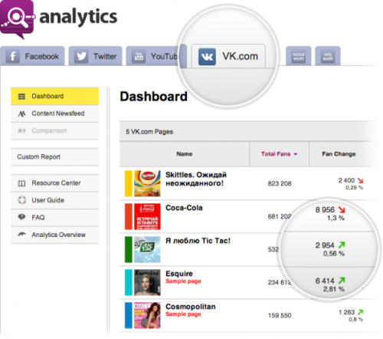Image resolution: width=383 pixels, height=339 pixels.
Task: Open the User Guide link
Action: (54, 200)
